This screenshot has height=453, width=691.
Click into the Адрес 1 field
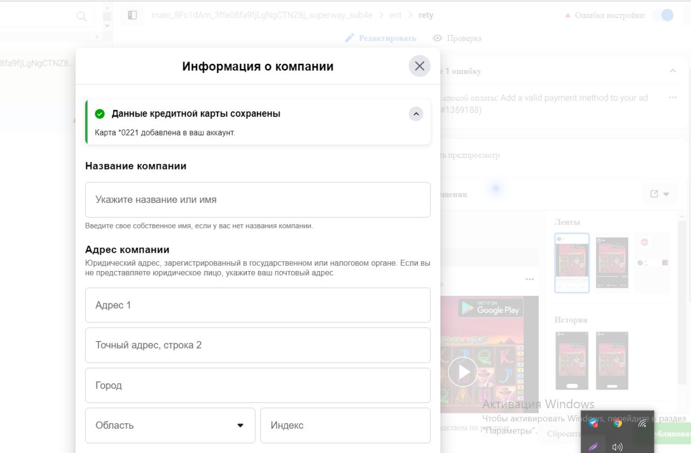(258, 305)
